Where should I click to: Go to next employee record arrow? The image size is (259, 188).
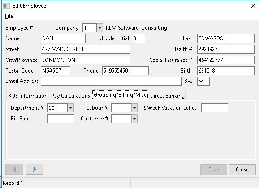click(x=35, y=169)
